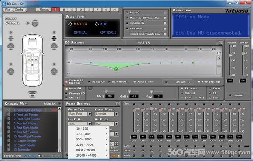Open the Config menu
Screen dimensions: 253x161
[x=20, y=10]
